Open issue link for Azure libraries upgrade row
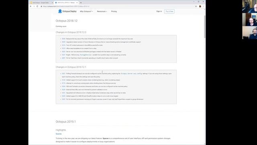The width and height of the screenshot is (257, 145). click(x=63, y=42)
